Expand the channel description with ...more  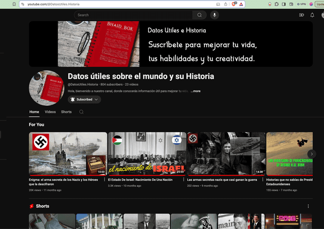(x=195, y=91)
